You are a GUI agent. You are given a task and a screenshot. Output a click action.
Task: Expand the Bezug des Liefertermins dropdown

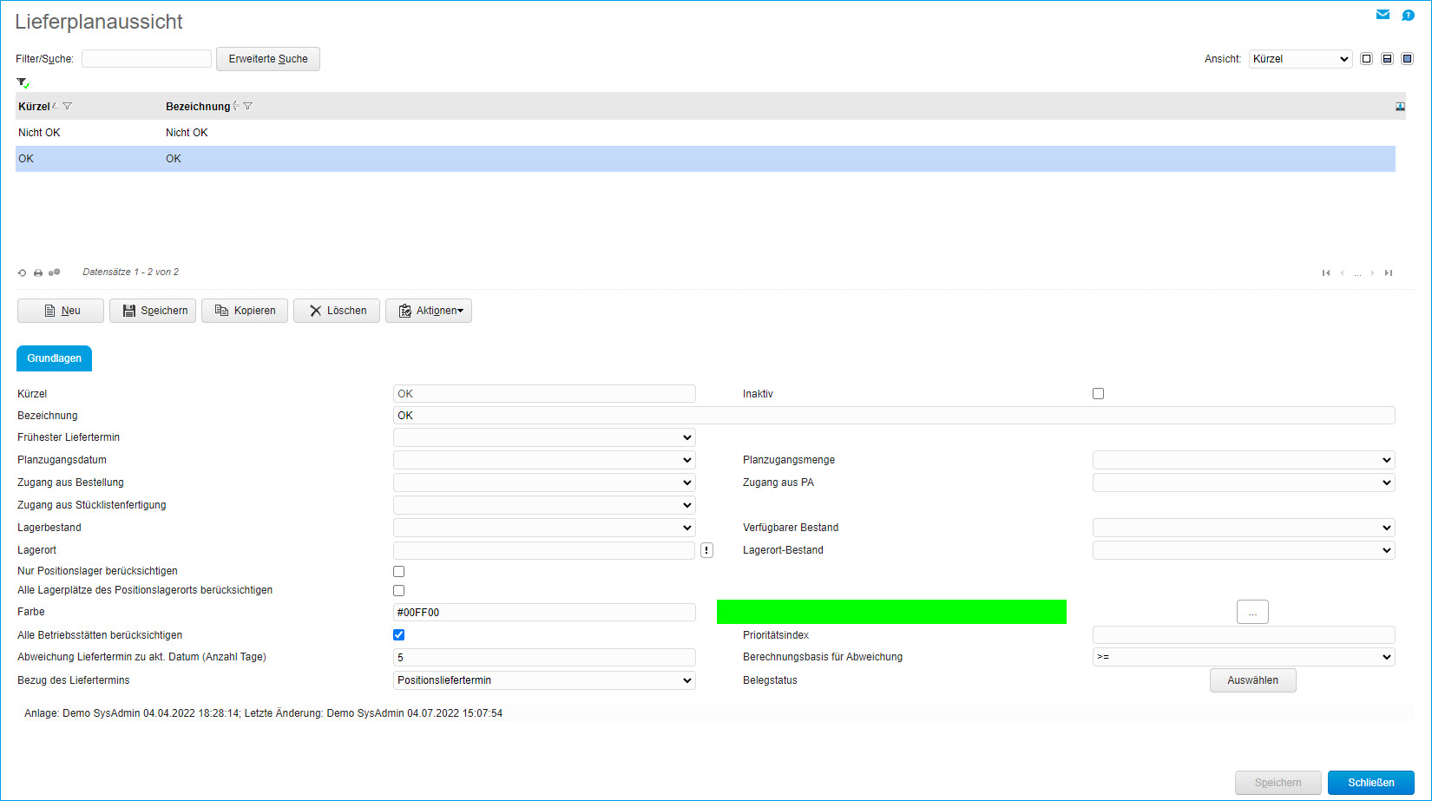(x=544, y=680)
